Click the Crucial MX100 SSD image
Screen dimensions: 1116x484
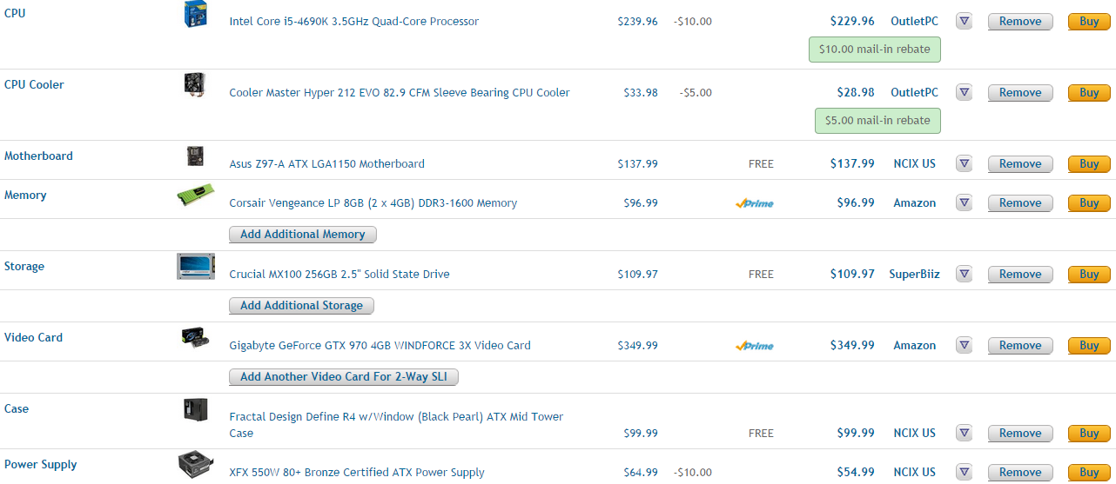click(195, 267)
